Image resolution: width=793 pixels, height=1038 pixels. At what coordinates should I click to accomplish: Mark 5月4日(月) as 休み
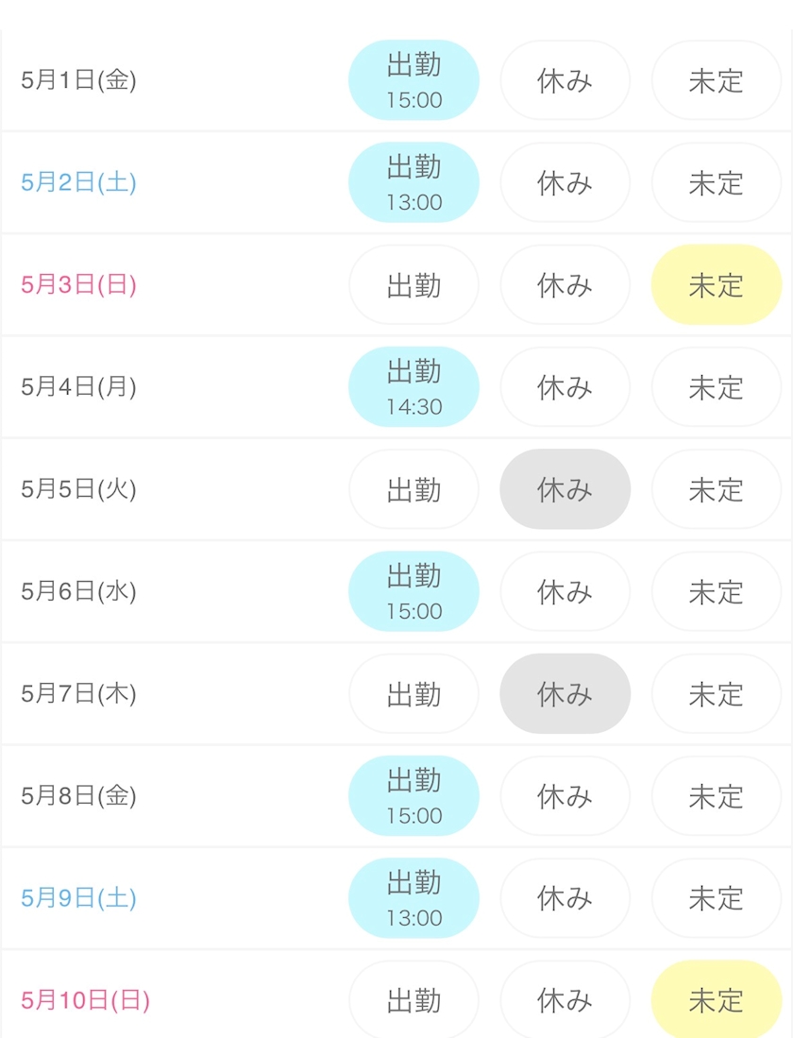565,387
